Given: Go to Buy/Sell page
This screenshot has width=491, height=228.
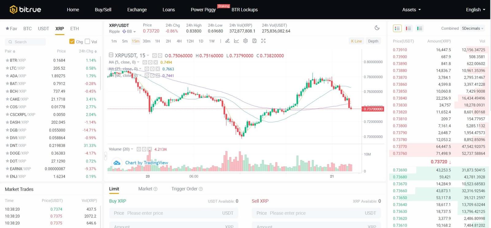Looking at the screenshot, I should (103, 10).
